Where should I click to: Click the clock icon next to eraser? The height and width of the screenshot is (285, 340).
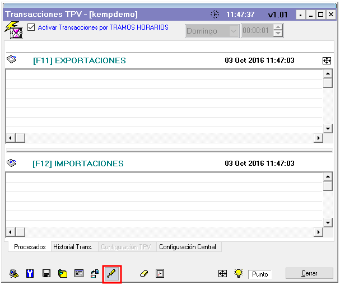[x=160, y=274]
